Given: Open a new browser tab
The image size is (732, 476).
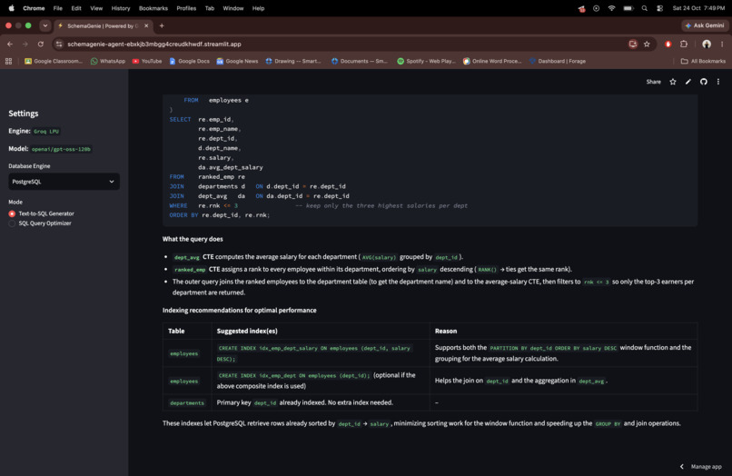Looking at the screenshot, I should coord(162,25).
